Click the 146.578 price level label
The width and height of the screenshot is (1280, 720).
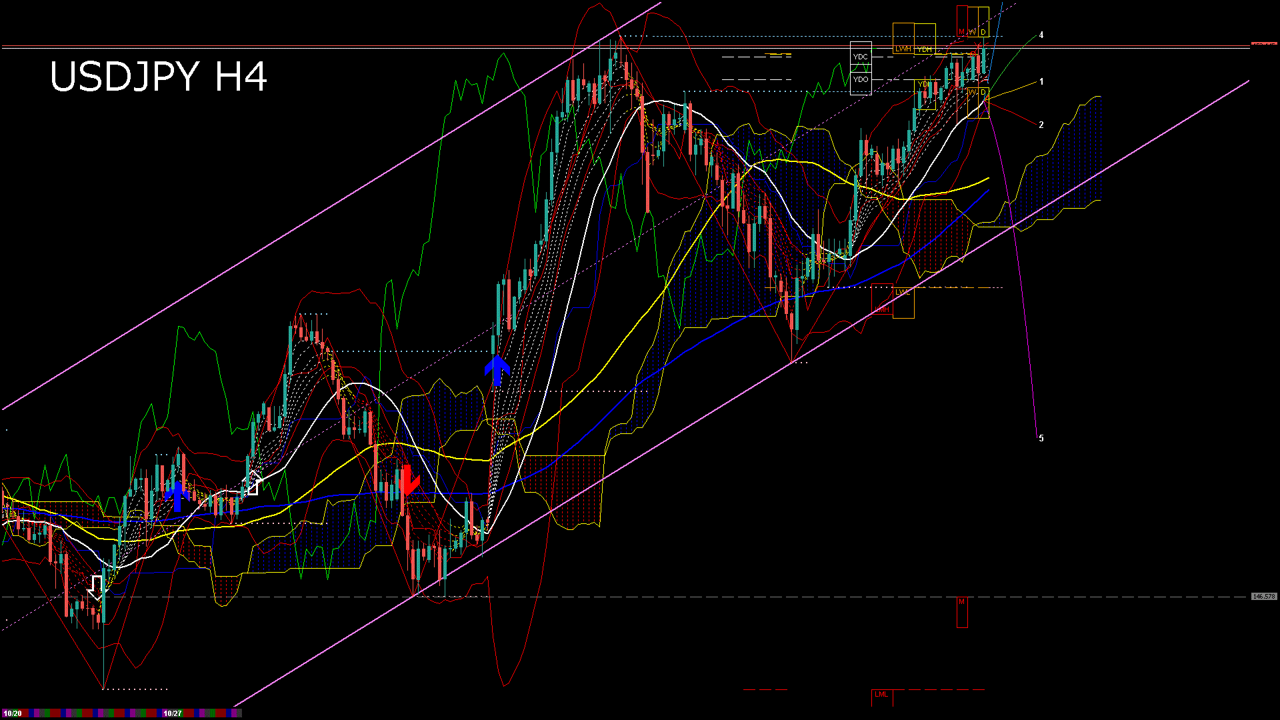tap(1263, 597)
